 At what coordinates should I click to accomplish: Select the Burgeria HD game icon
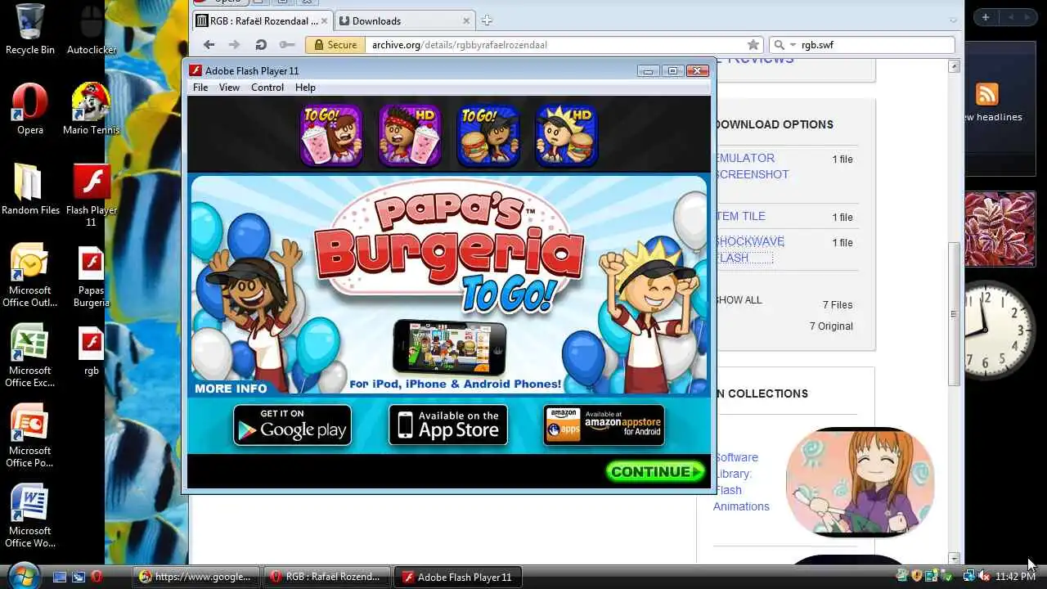566,135
